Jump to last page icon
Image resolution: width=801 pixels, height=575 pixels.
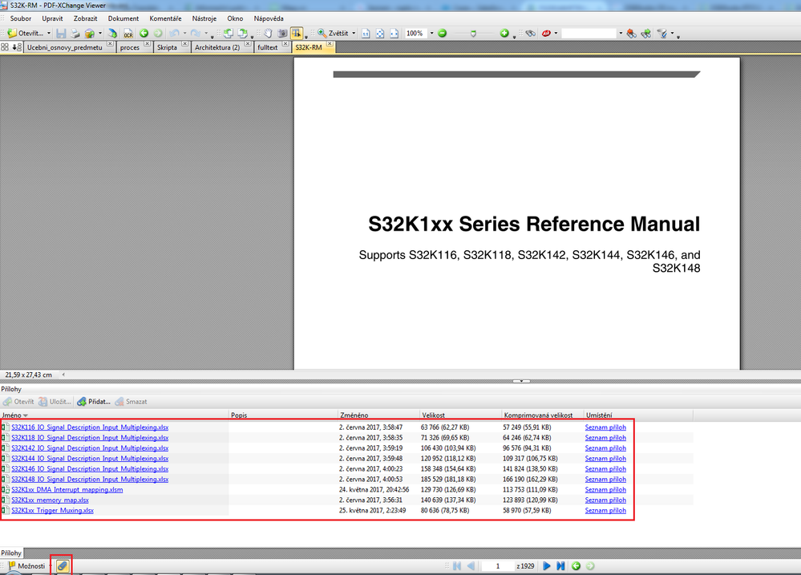click(560, 566)
